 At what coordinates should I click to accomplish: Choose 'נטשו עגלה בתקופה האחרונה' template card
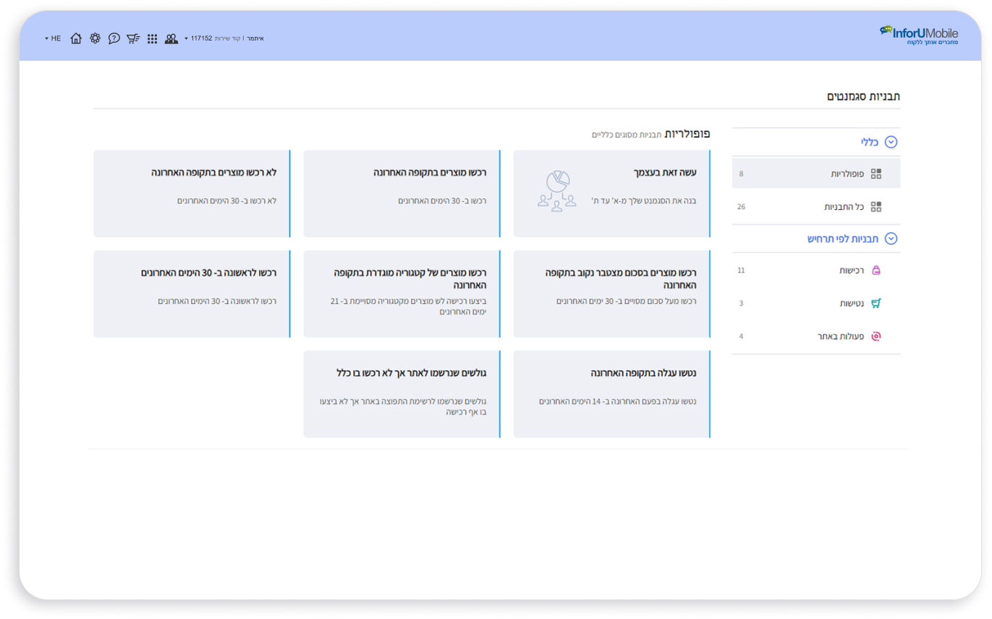click(611, 394)
